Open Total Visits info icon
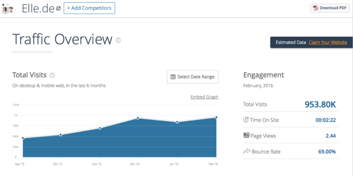 tap(52, 75)
